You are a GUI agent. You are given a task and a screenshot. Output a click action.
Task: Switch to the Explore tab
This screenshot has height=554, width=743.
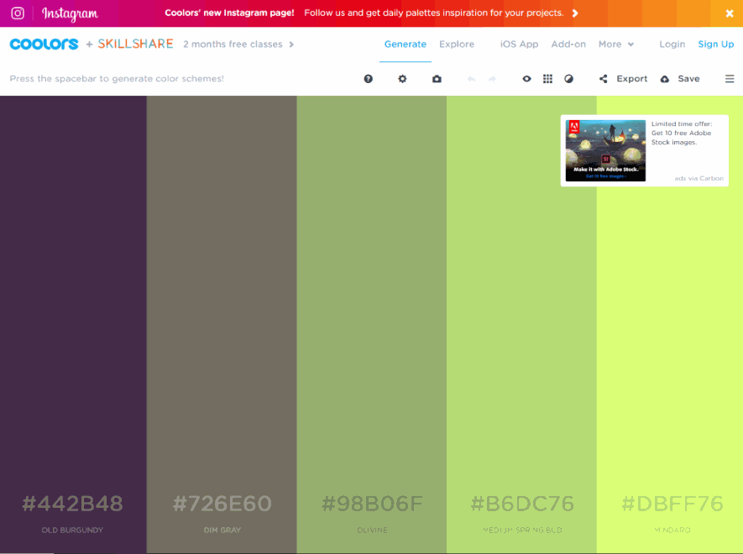pyautogui.click(x=457, y=44)
